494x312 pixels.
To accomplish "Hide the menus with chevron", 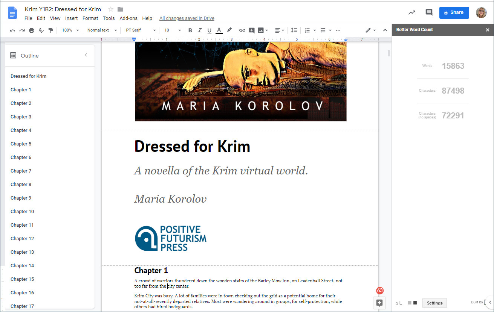I will click(x=385, y=30).
